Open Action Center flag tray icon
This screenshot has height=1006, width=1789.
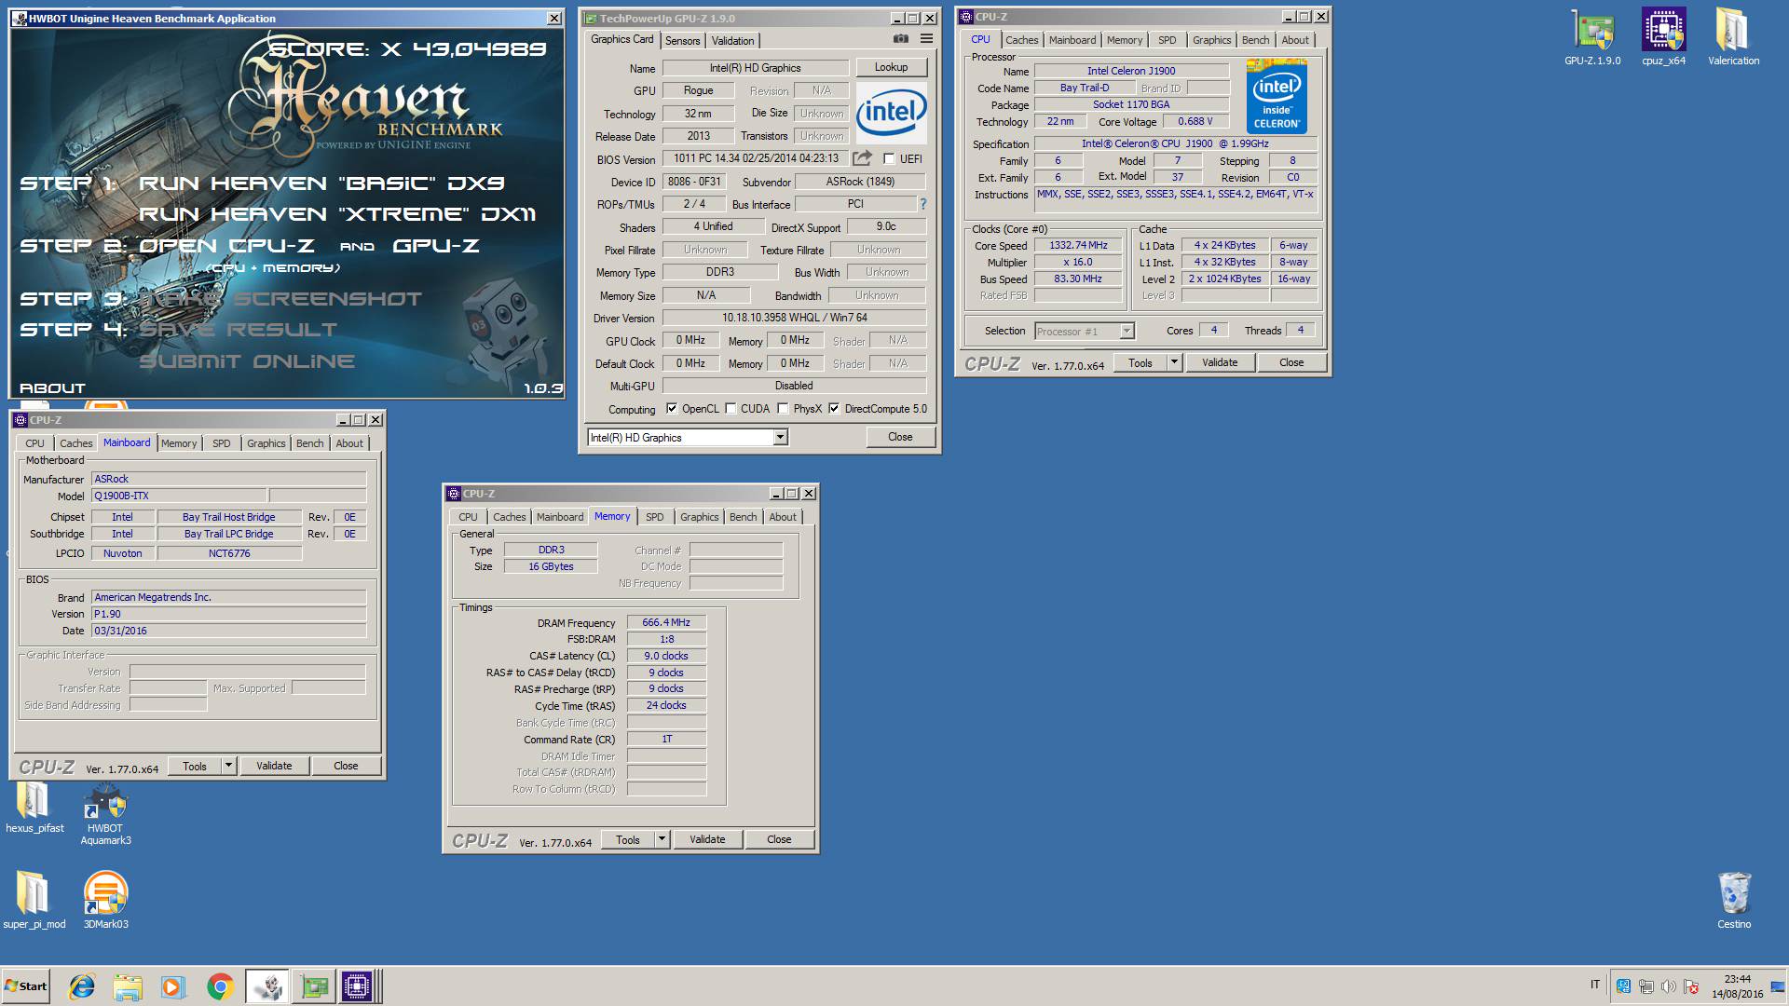[1691, 986]
